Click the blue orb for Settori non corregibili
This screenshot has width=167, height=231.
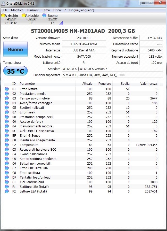[7, 163]
